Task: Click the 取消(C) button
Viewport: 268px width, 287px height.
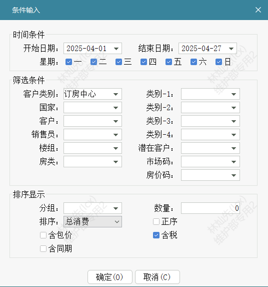Action: tap(157, 277)
